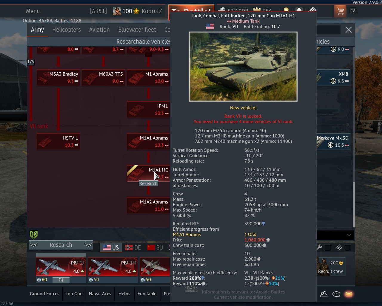Open the dropdown above the wrench icon
The width and height of the screenshot is (382, 306).
click(335, 235)
